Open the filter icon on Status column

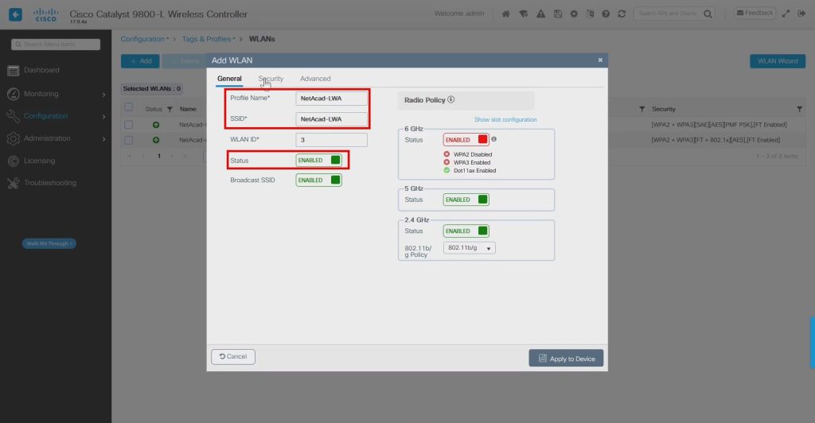click(x=170, y=109)
